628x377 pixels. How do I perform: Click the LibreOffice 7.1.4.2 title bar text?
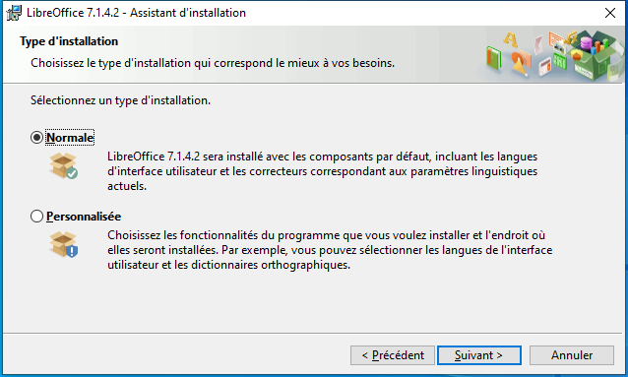(x=136, y=13)
